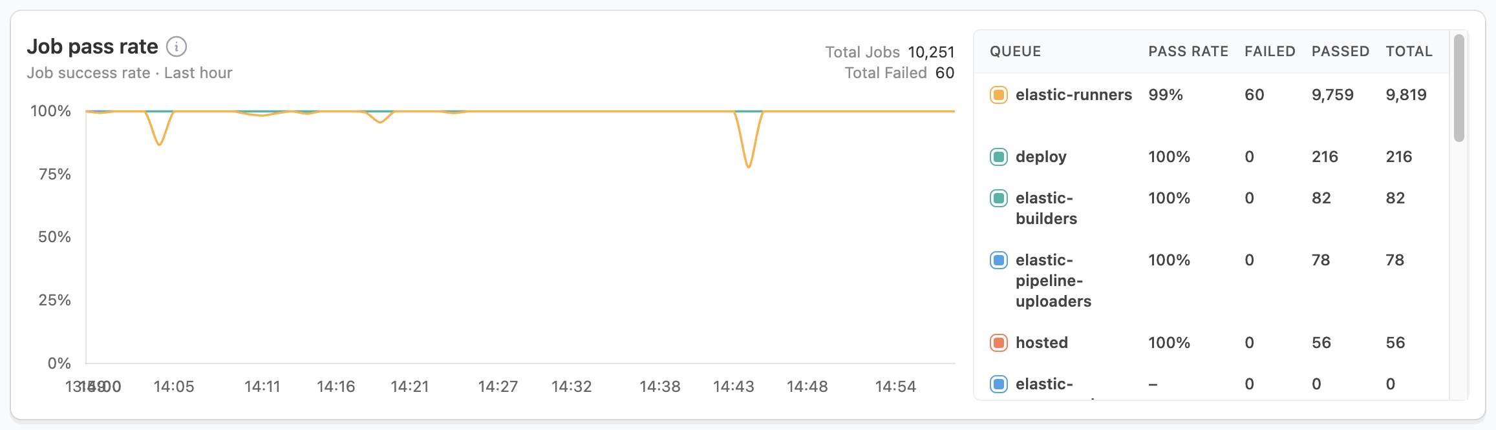Click the hosted queue red icon

pos(999,342)
